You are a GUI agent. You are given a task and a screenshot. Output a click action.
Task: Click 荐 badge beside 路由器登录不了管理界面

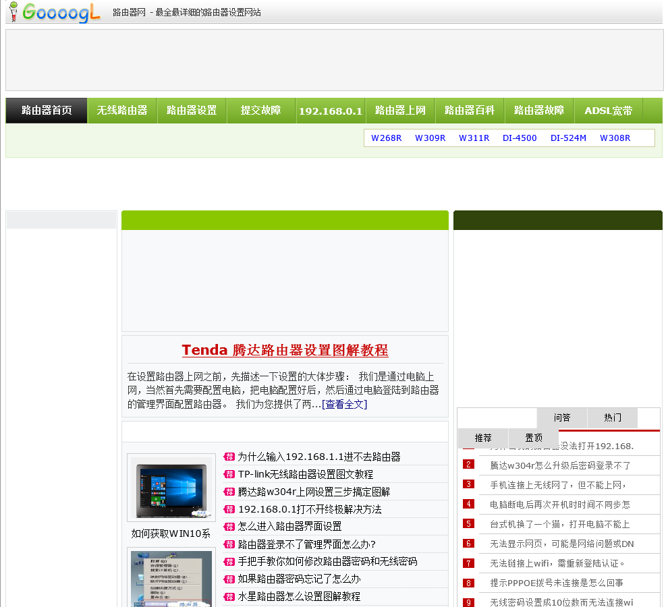coord(229,544)
